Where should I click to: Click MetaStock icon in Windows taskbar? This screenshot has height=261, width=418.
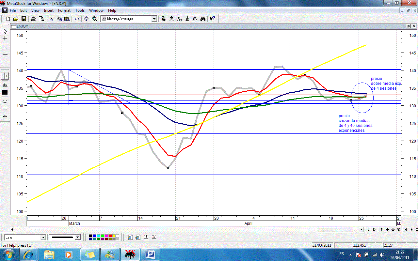coord(130,254)
